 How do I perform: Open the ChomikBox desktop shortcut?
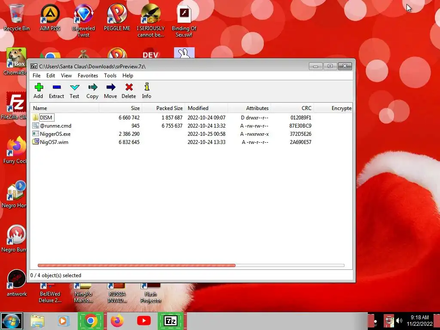[14, 62]
